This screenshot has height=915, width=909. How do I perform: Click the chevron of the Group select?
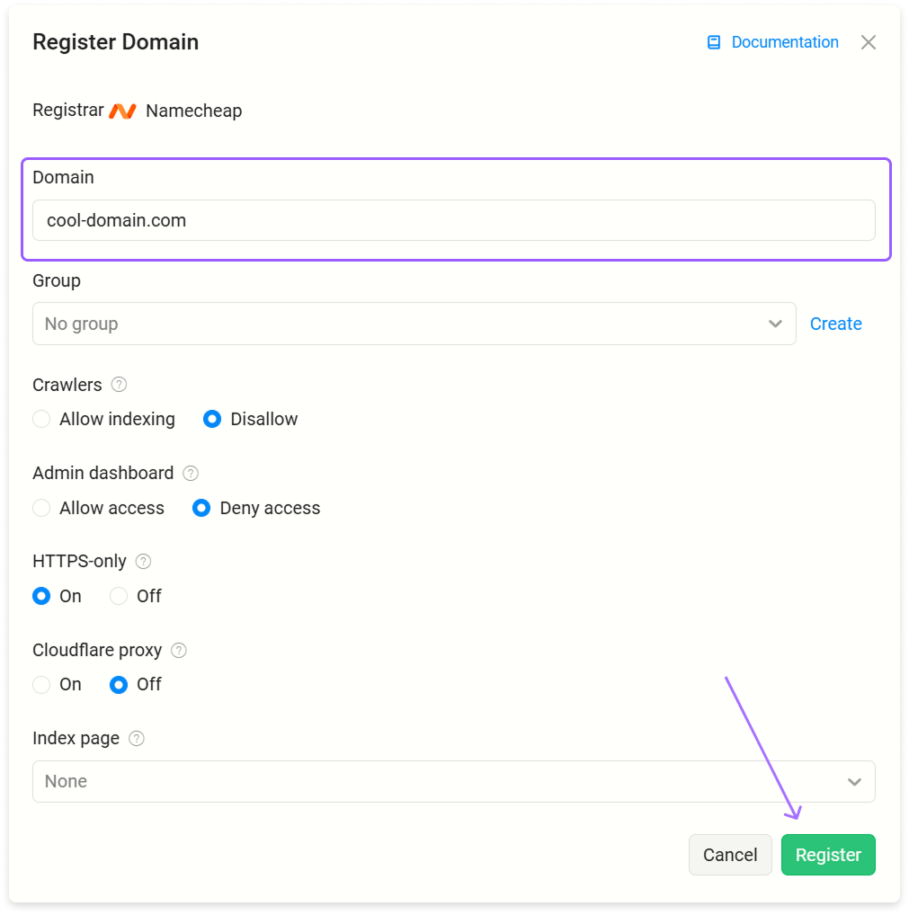click(x=775, y=324)
